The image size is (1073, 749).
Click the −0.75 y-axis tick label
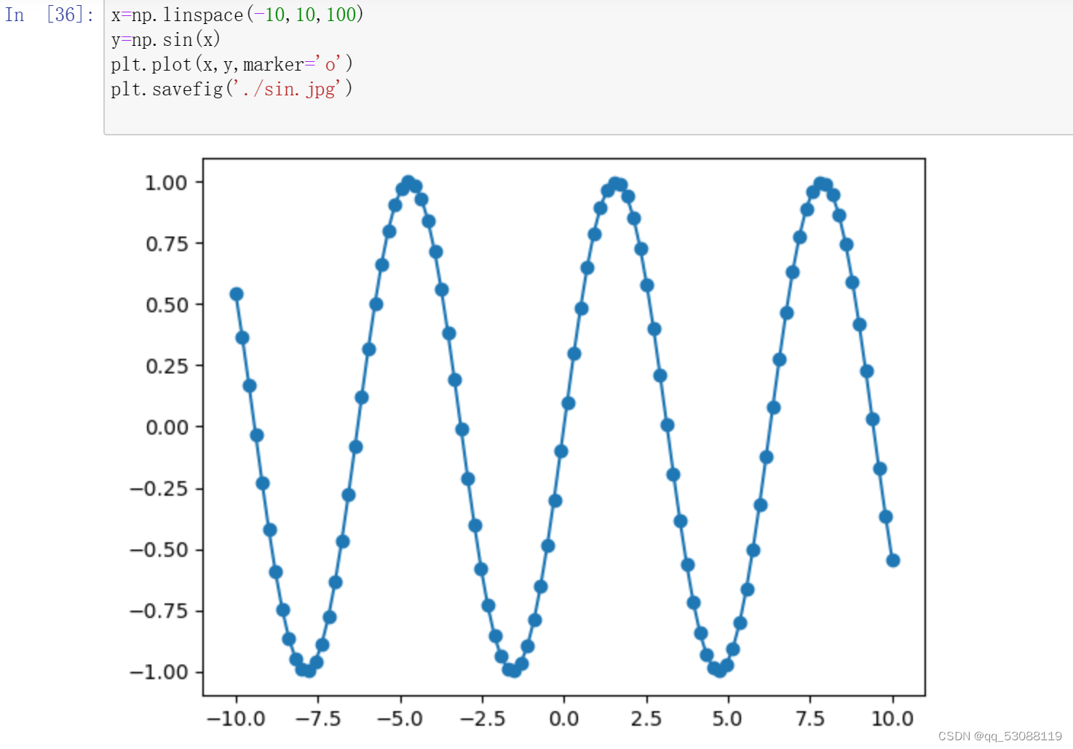(159, 611)
